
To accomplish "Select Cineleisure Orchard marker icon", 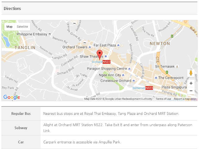I will (x=134, y=81).
